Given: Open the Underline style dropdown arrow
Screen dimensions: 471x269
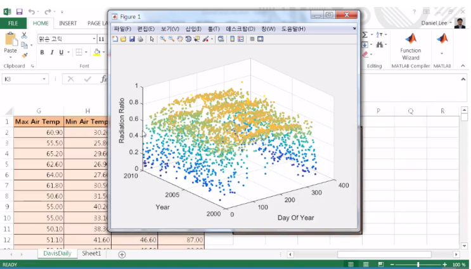Looking at the screenshot, I should (68, 53).
